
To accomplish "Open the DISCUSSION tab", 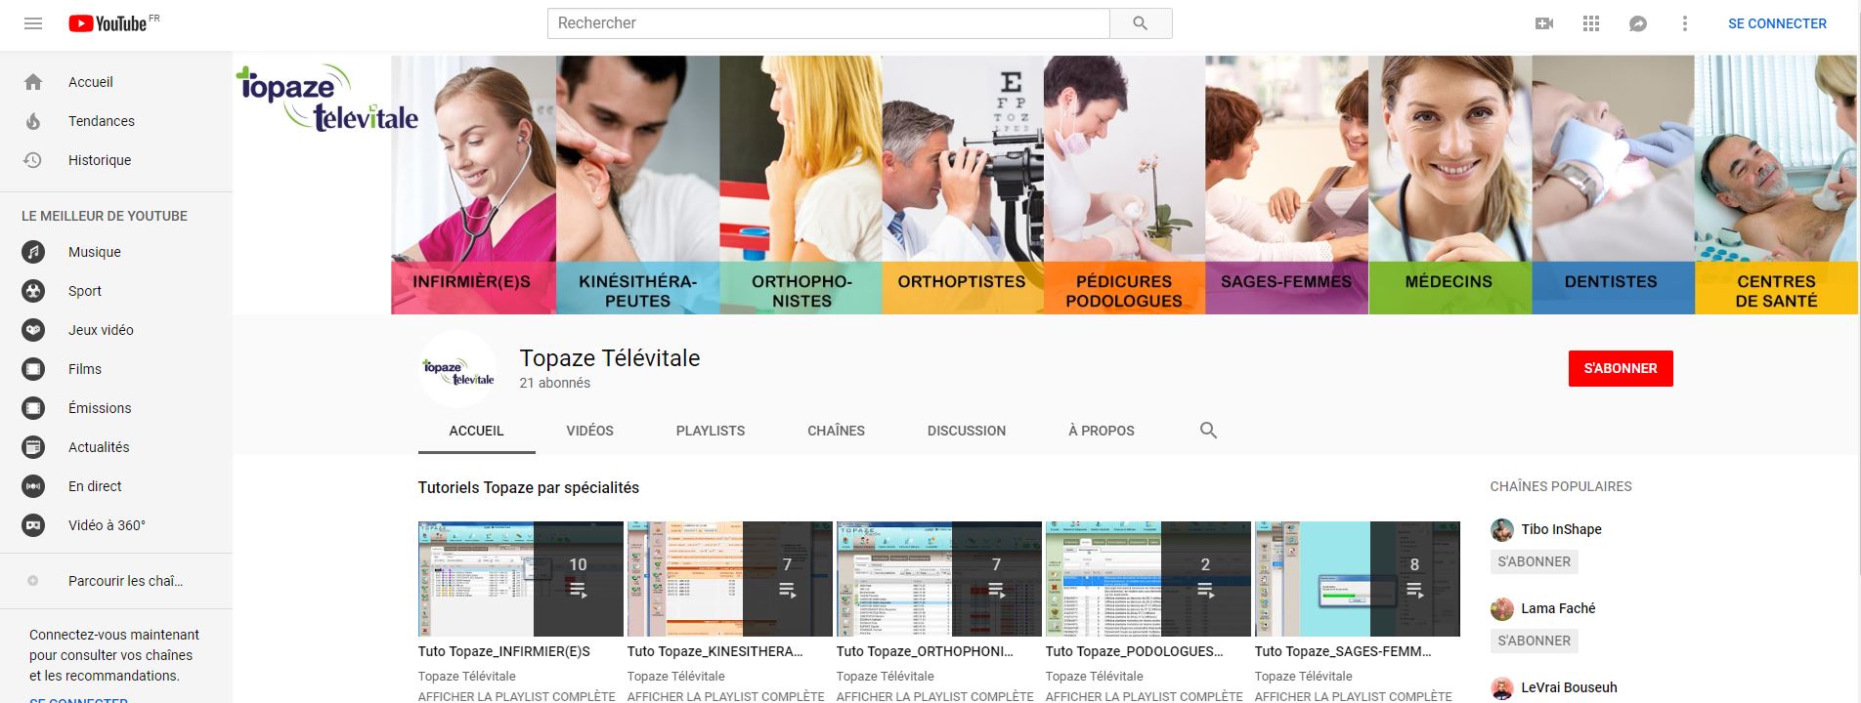I will (967, 431).
